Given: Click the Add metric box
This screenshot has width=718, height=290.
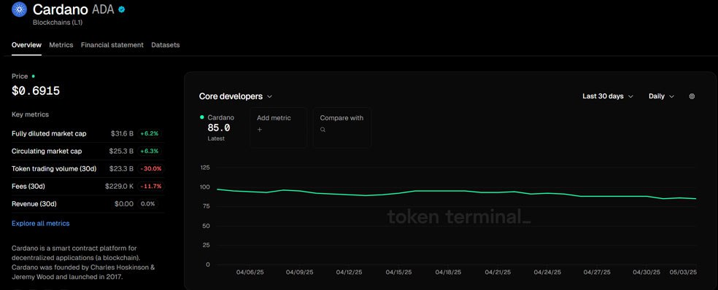Looking at the screenshot, I should pos(279,128).
